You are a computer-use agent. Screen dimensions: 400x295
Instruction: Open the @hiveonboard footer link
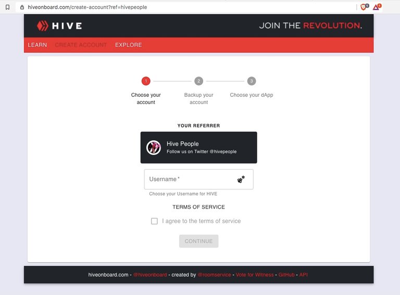pyautogui.click(x=150, y=275)
